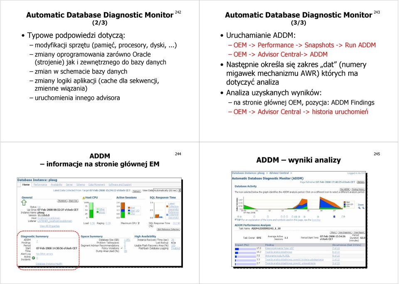Click the Load value link under Host CPU
Viewport: 399px width, 284px height.
[x=92, y=223]
